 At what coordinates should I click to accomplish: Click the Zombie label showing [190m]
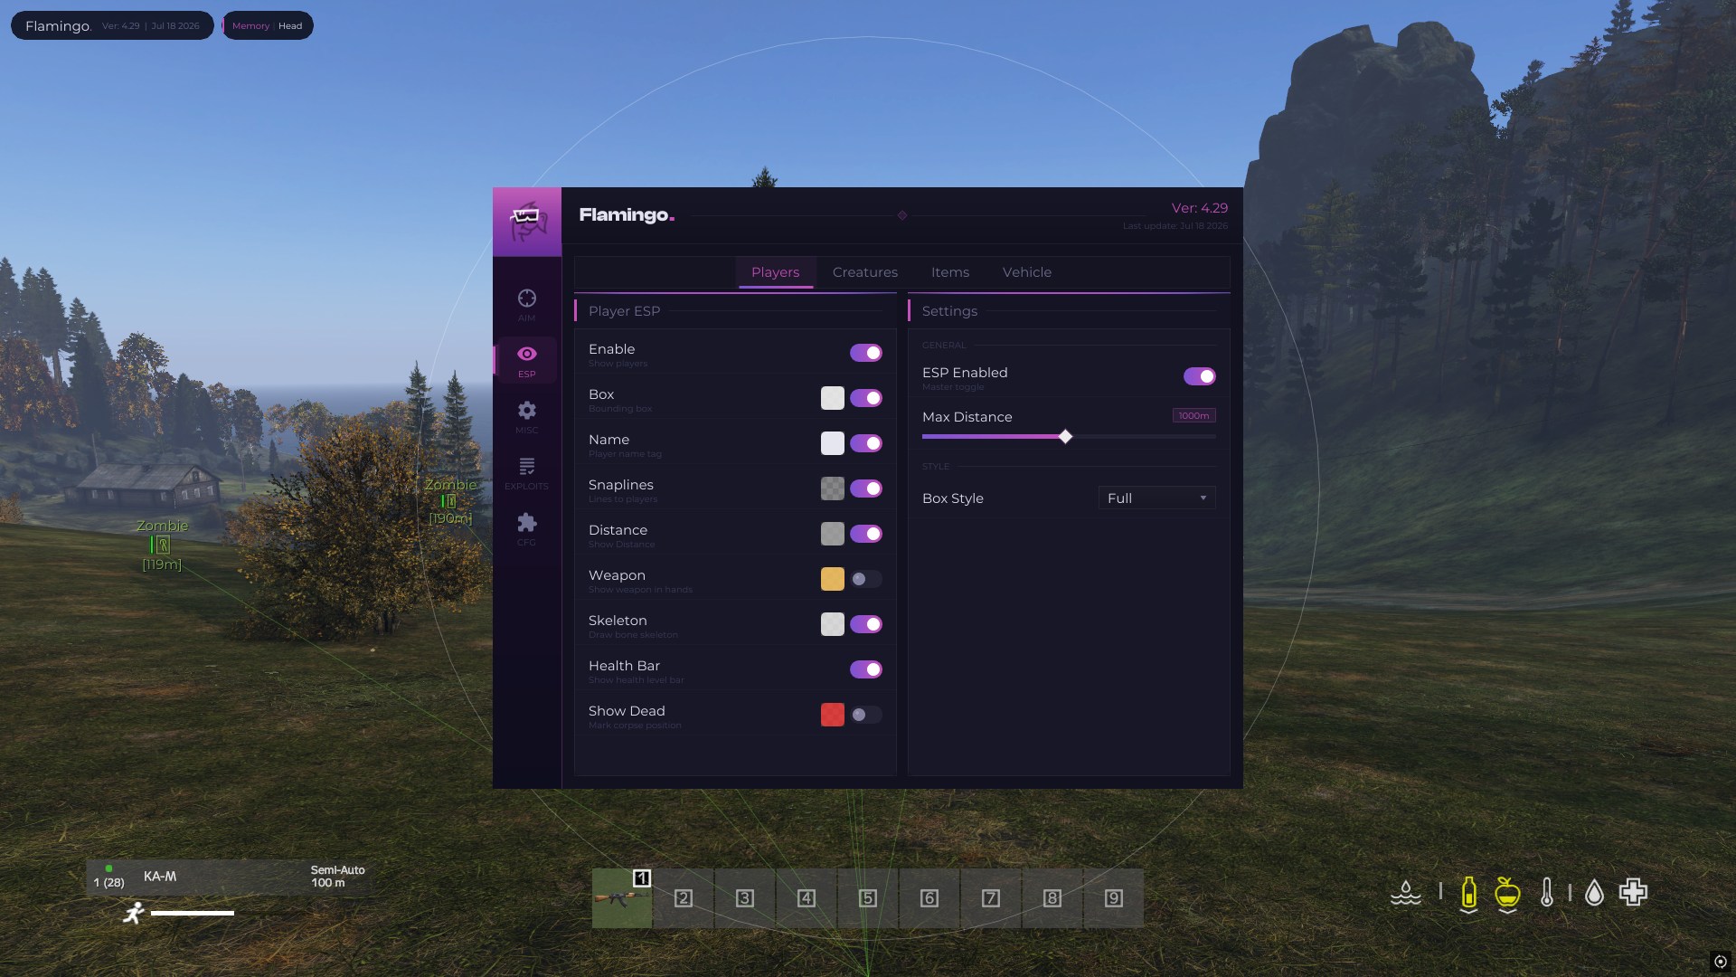pyautogui.click(x=450, y=485)
